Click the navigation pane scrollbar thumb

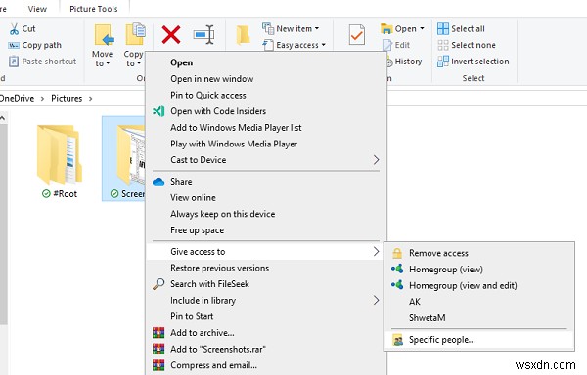pyautogui.click(x=3, y=224)
